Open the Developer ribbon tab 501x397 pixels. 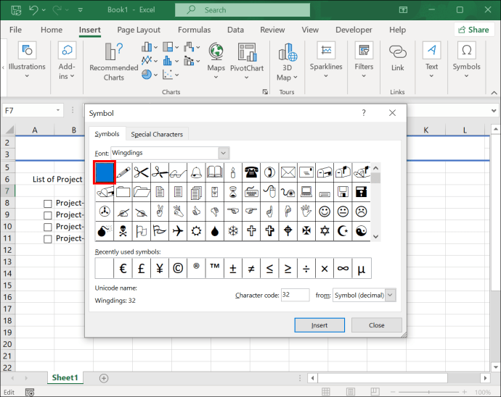point(354,30)
